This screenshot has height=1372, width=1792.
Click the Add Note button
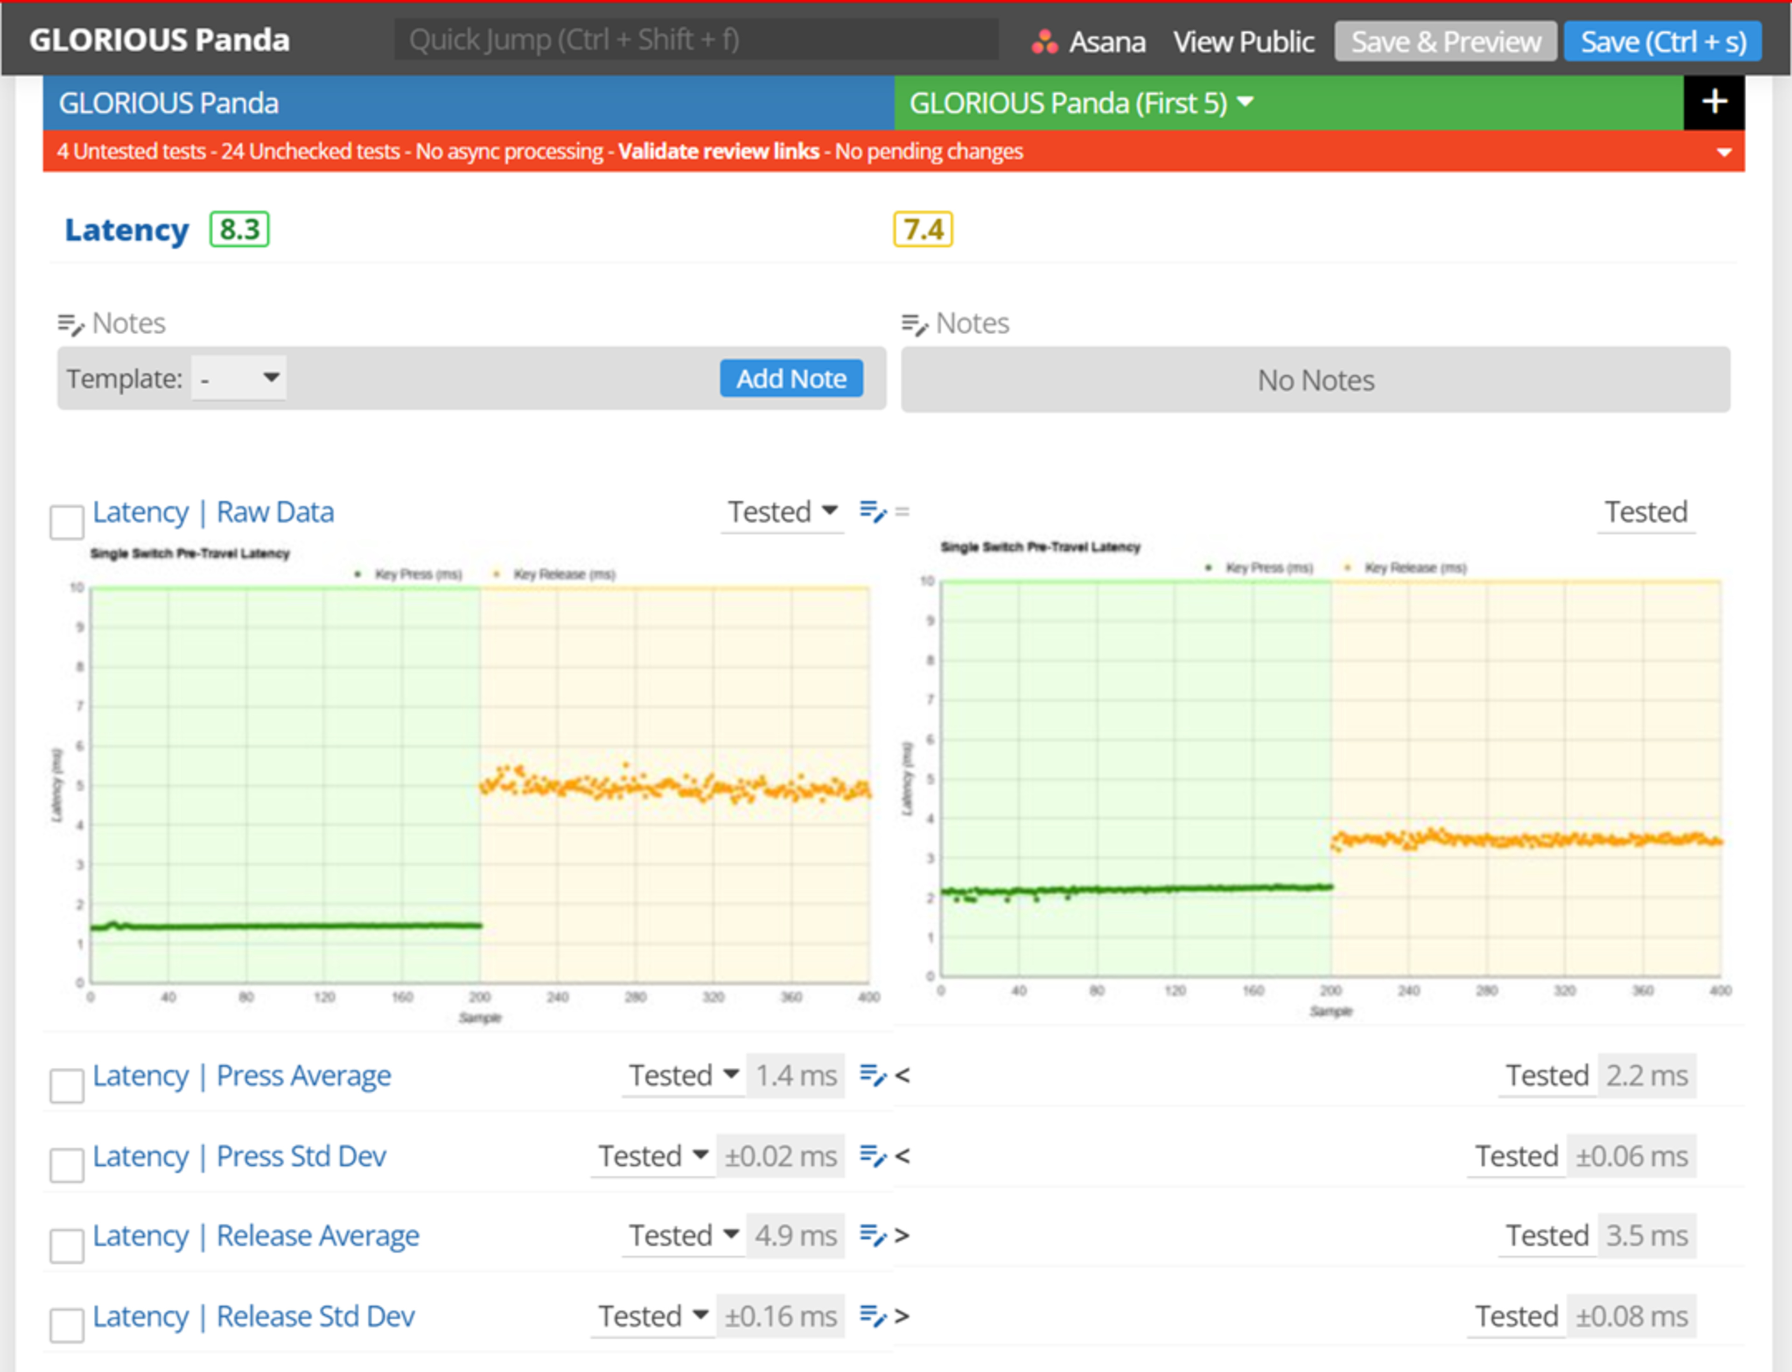[791, 378]
